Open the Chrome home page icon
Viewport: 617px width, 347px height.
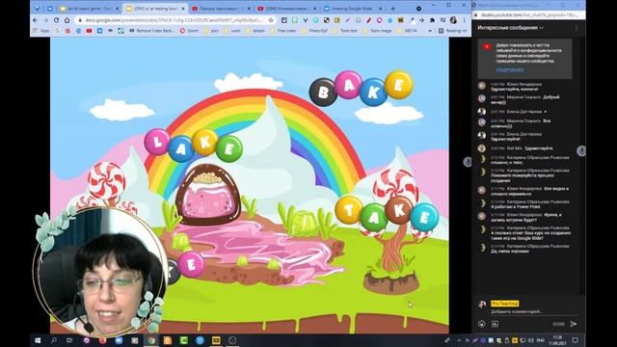(67, 20)
